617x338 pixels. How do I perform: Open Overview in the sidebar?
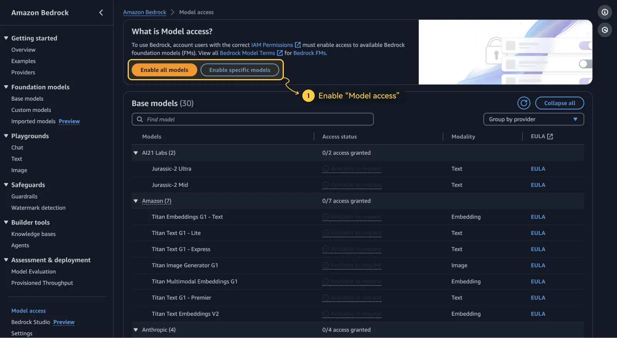(23, 50)
